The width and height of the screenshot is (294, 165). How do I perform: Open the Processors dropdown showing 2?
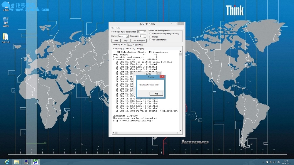click(143, 36)
